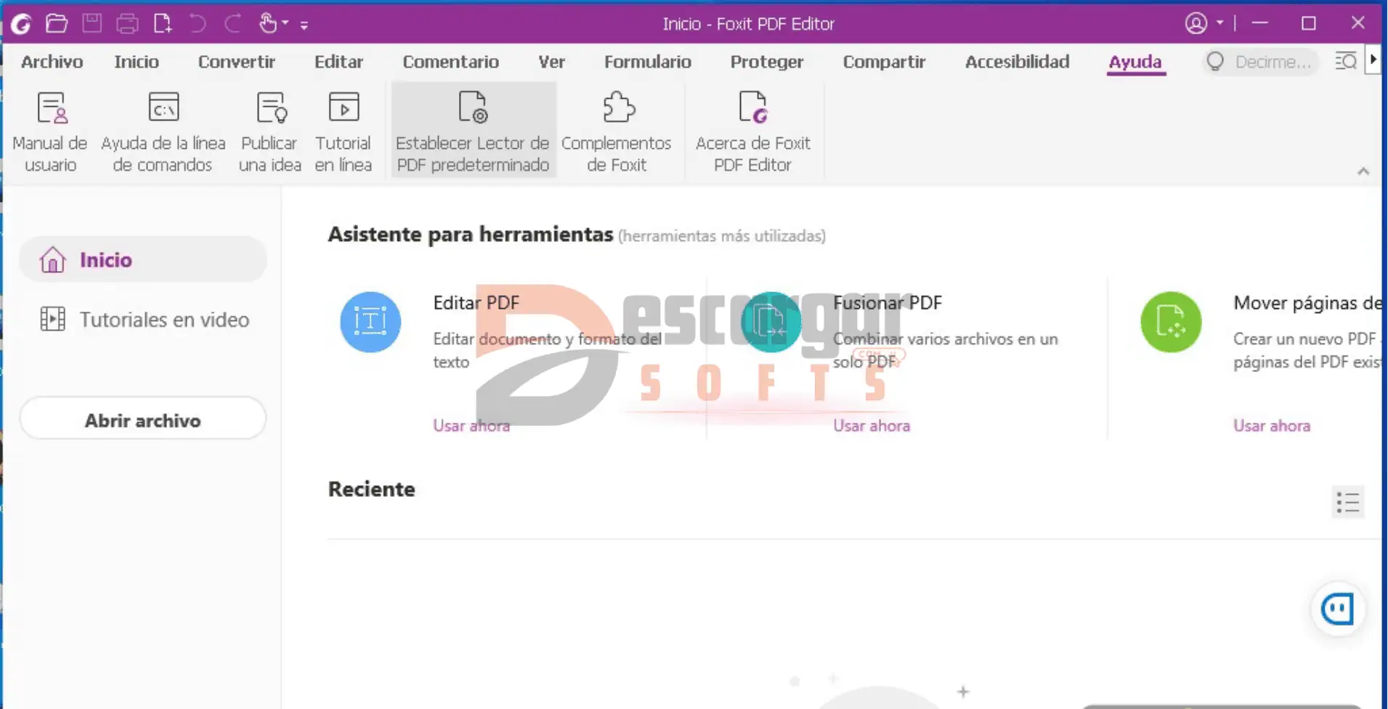Click the Decirme search field
1388x709 pixels.
point(1260,62)
